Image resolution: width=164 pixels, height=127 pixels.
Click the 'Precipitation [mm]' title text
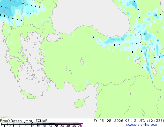coord(17,121)
